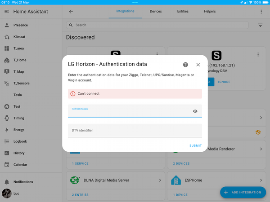270x202 pixels.
Task: Switch to the Devices tab
Action: click(x=156, y=11)
